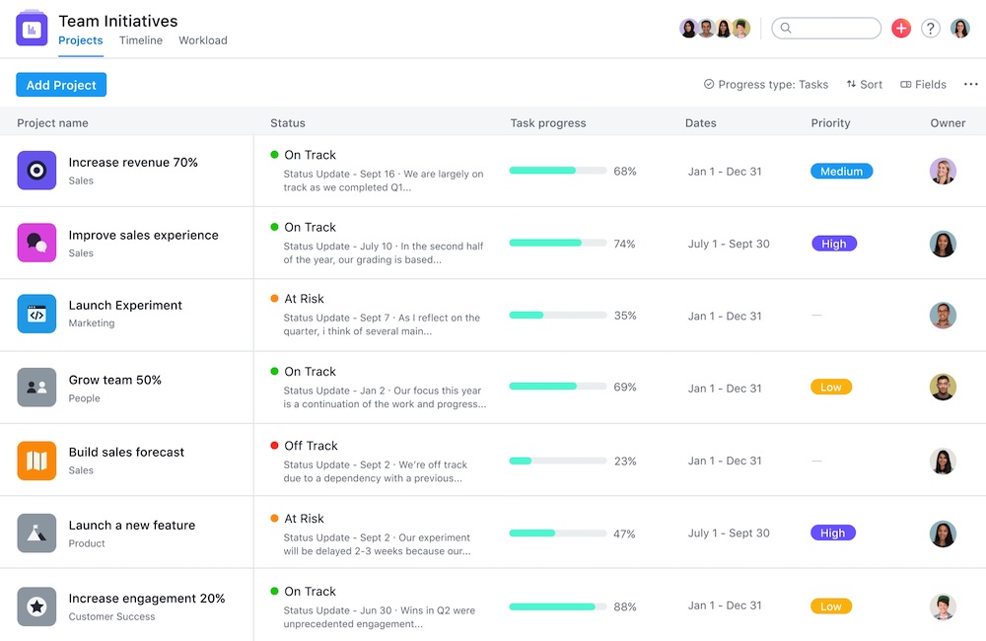The width and height of the screenshot is (986, 641).
Task: Open the help question mark icon
Action: click(x=930, y=29)
